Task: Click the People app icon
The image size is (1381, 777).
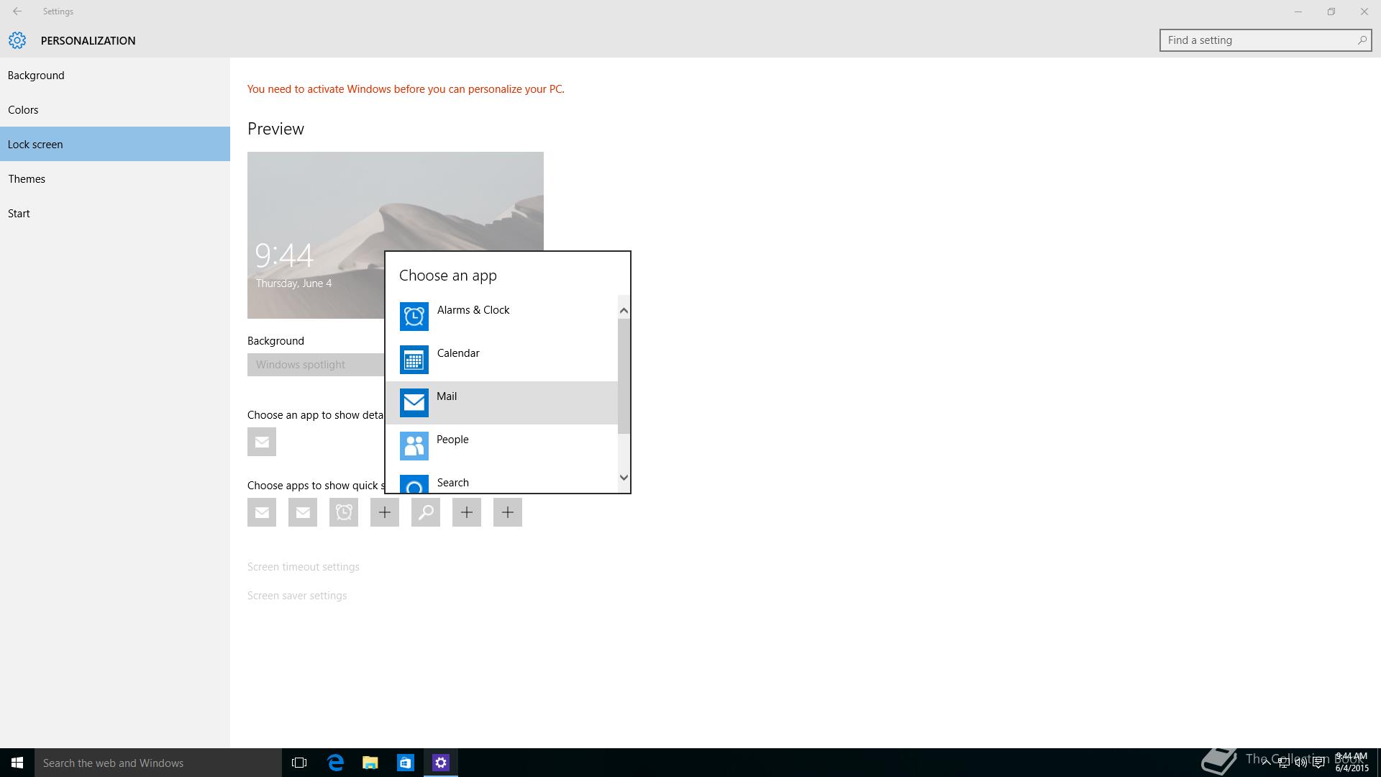Action: (x=414, y=446)
